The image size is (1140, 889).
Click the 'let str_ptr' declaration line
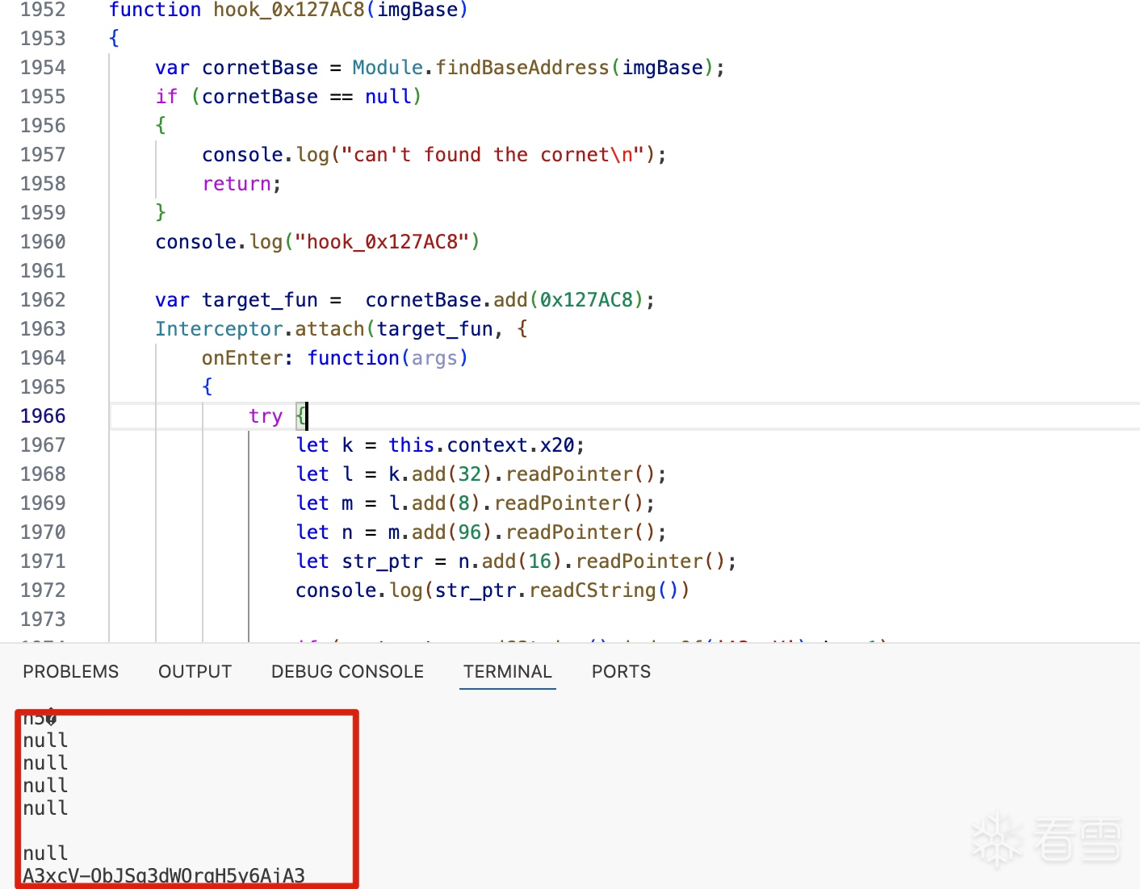(x=516, y=561)
